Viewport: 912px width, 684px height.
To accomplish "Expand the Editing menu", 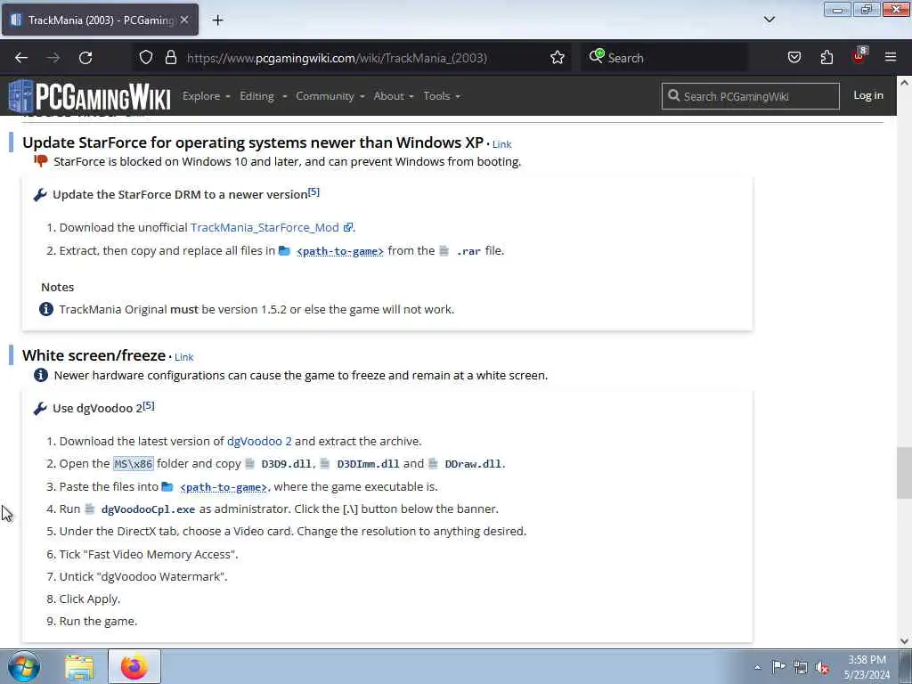I will point(263,96).
